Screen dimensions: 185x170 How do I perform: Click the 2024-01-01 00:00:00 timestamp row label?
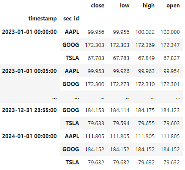coord(29,136)
